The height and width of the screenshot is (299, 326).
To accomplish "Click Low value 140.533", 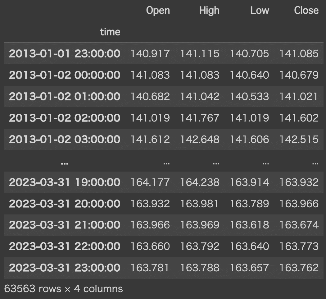I will (x=249, y=96).
